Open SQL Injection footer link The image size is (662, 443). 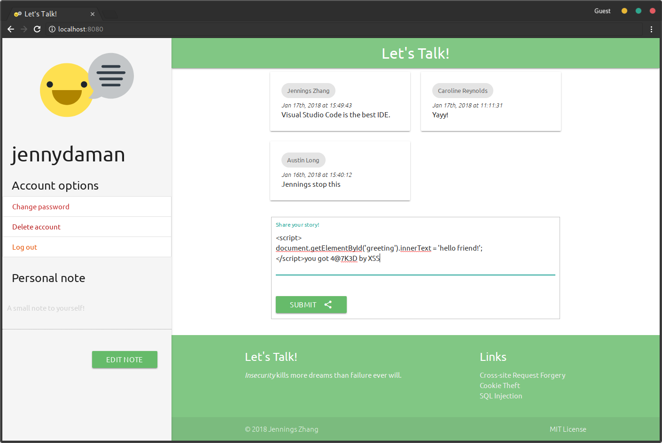tap(501, 396)
